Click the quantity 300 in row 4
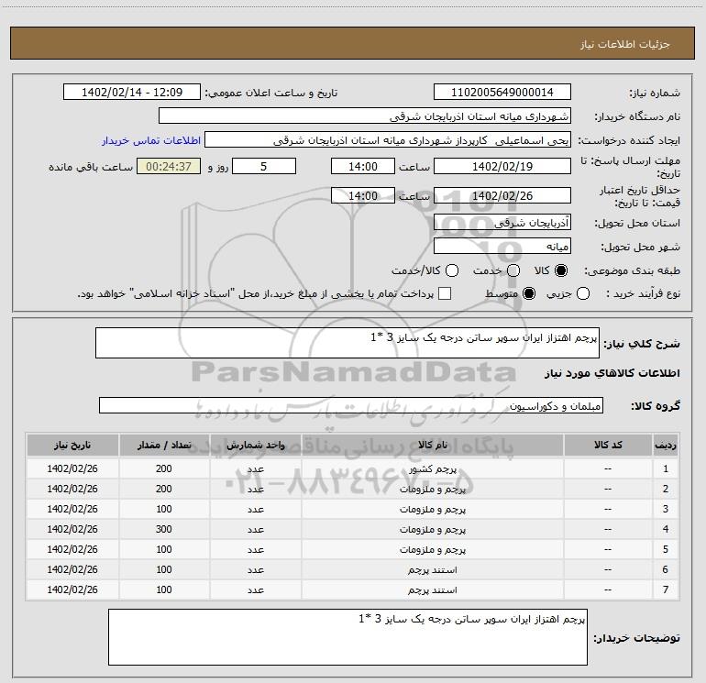Image resolution: width=706 pixels, height=683 pixels. (x=164, y=529)
